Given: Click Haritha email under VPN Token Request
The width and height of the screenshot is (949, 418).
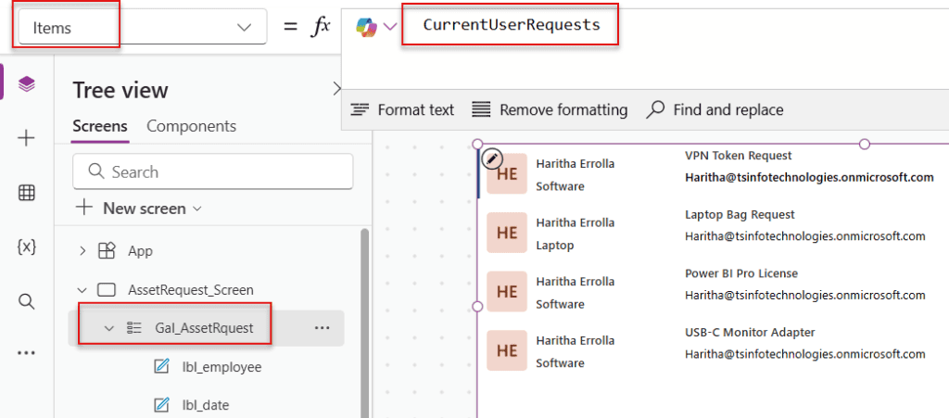Looking at the screenshot, I should tap(809, 177).
